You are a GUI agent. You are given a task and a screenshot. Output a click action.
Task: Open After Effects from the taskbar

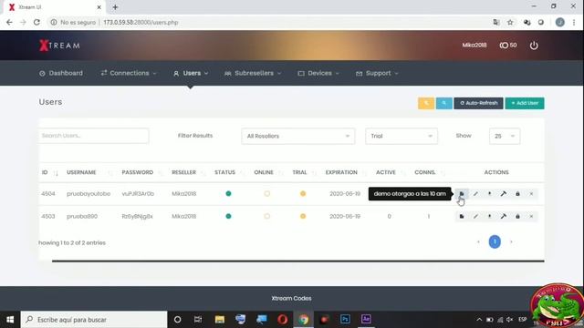(366, 320)
